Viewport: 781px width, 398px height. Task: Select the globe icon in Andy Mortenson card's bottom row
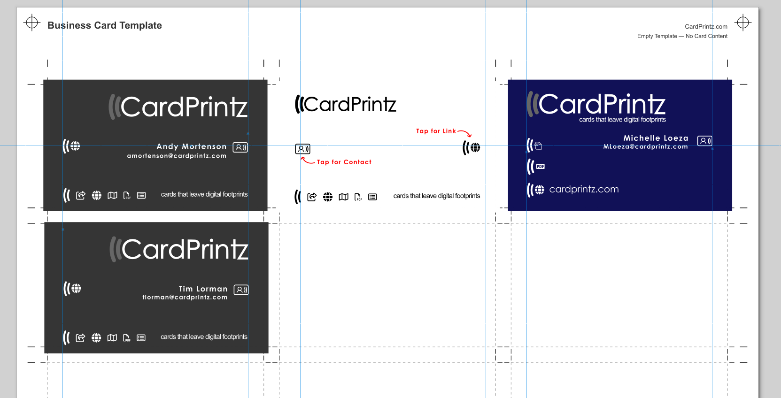tap(97, 195)
